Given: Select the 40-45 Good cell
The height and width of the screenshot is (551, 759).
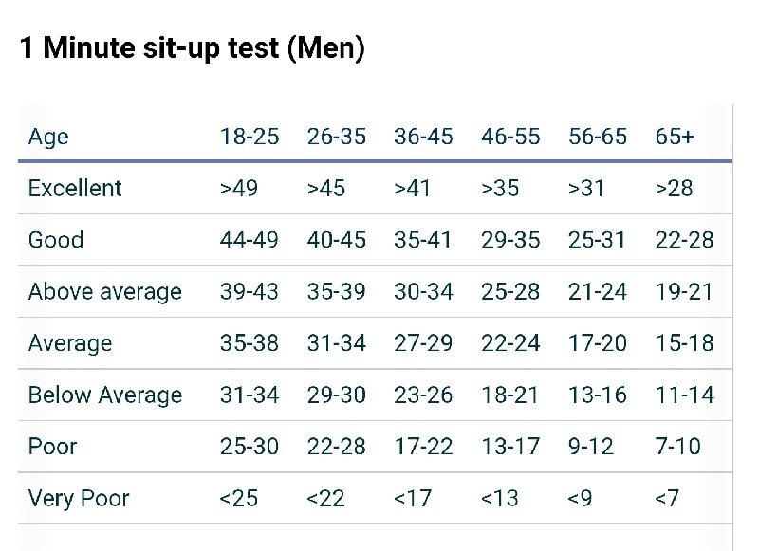Looking at the screenshot, I should click(337, 240).
